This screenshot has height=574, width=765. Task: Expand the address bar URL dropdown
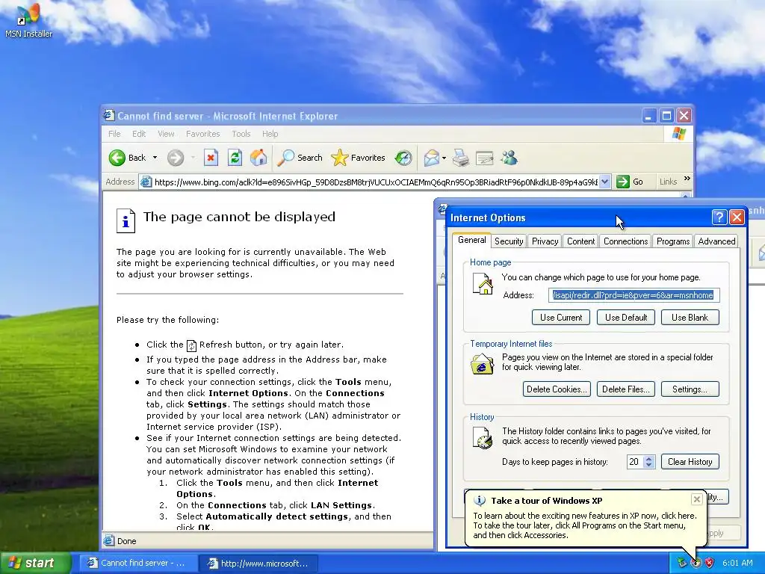tap(604, 182)
